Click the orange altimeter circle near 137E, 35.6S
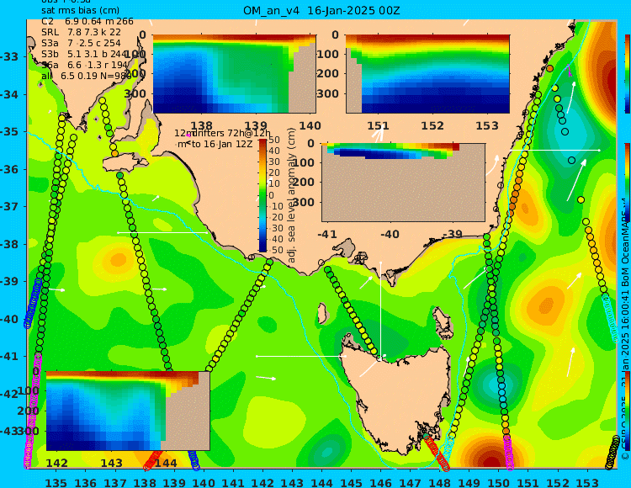This screenshot has height=488, width=631. pyautogui.click(x=114, y=153)
